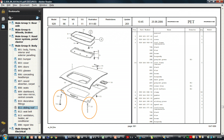
Task: Switch to Excel taskbar group 12
Action: click(x=106, y=137)
